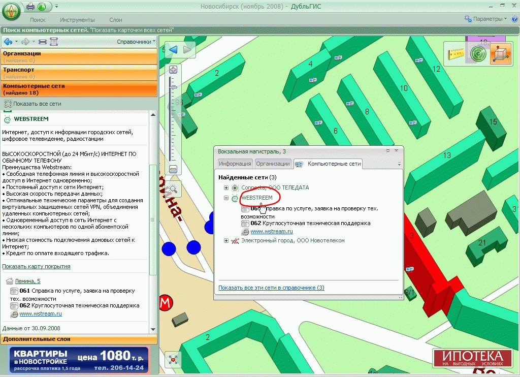This screenshot has width=520, height=377.
Task: Click the map marker tool at bottom left of map
Action: click(173, 359)
